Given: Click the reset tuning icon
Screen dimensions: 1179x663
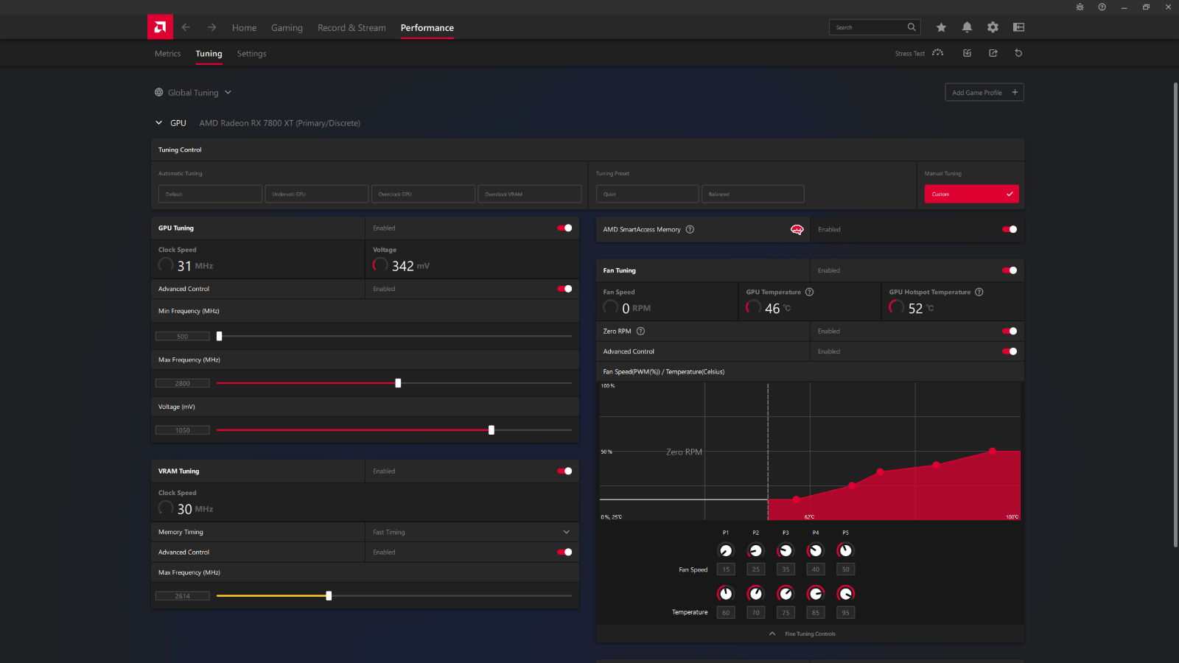Looking at the screenshot, I should point(1018,53).
